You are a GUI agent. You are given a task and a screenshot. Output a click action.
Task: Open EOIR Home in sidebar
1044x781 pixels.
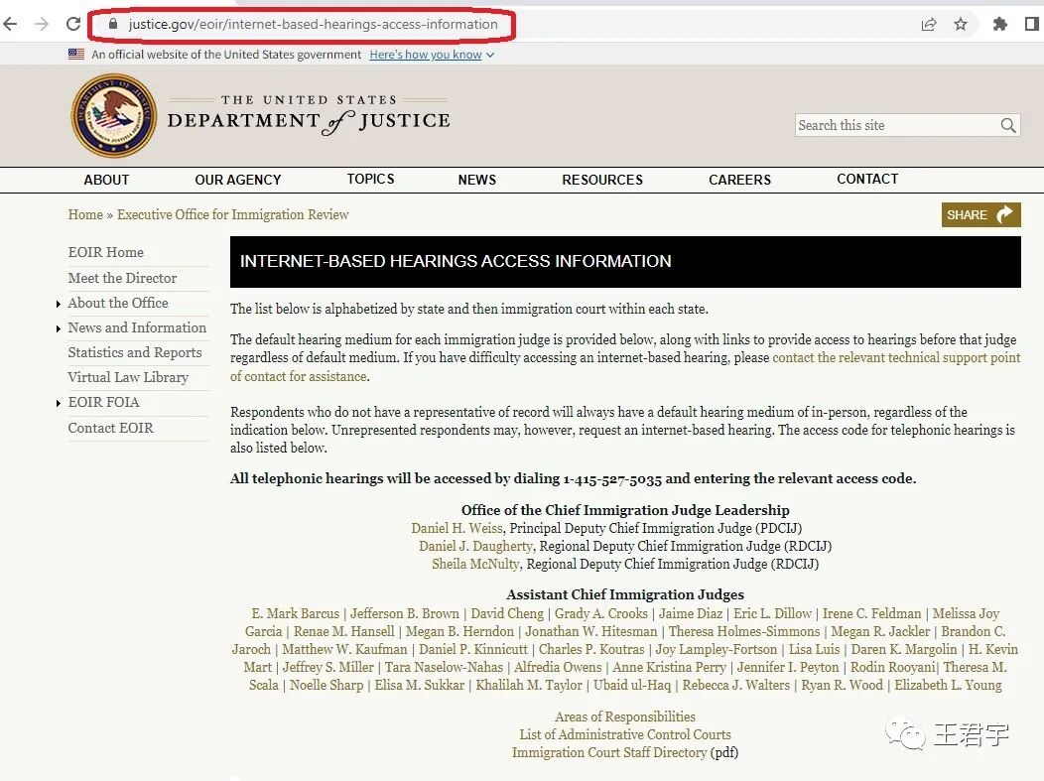(x=106, y=252)
